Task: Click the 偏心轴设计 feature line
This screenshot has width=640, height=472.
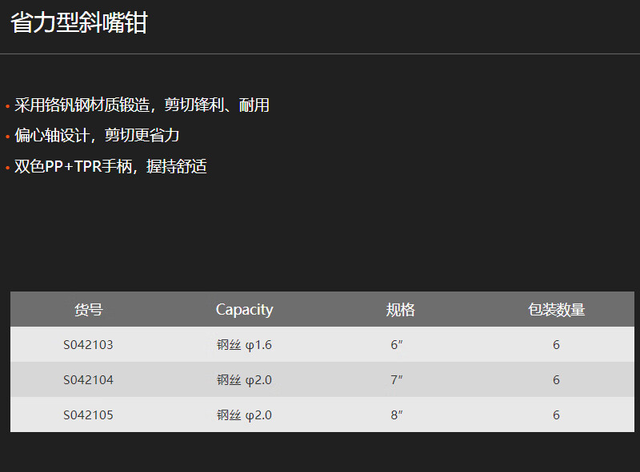Action: 97,135
